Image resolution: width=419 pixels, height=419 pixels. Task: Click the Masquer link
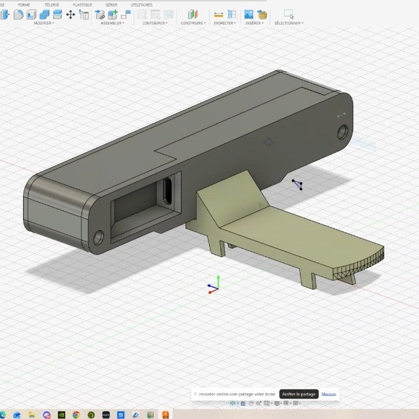tap(329, 394)
